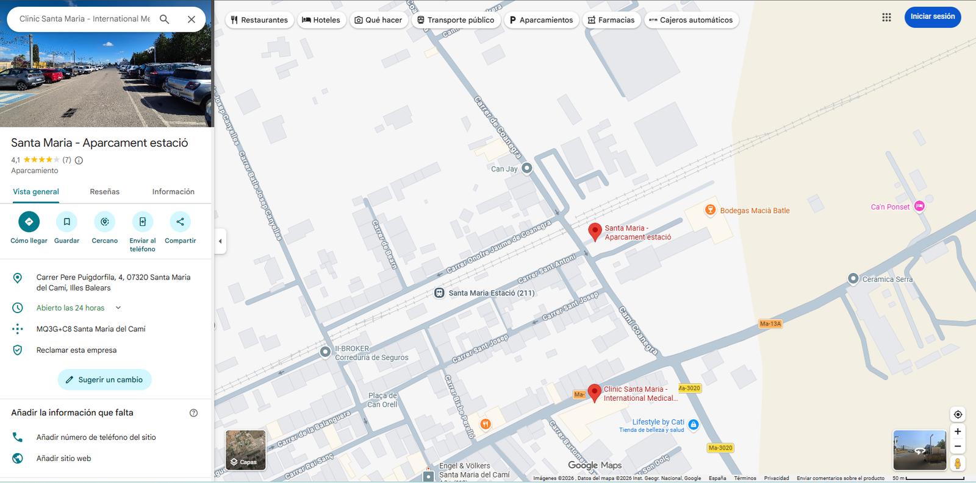The height and width of the screenshot is (483, 976).
Task: Click España footer link
Action: point(717,478)
